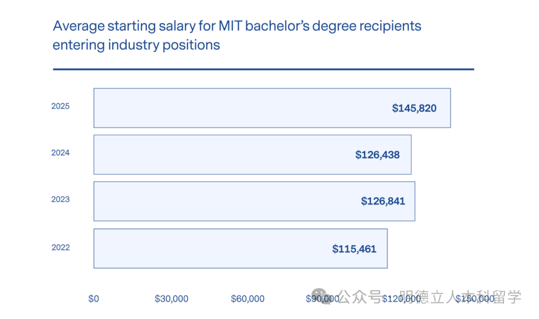Click the chart title about MIT salaries
The height and width of the screenshot is (319, 539).
[237, 35]
